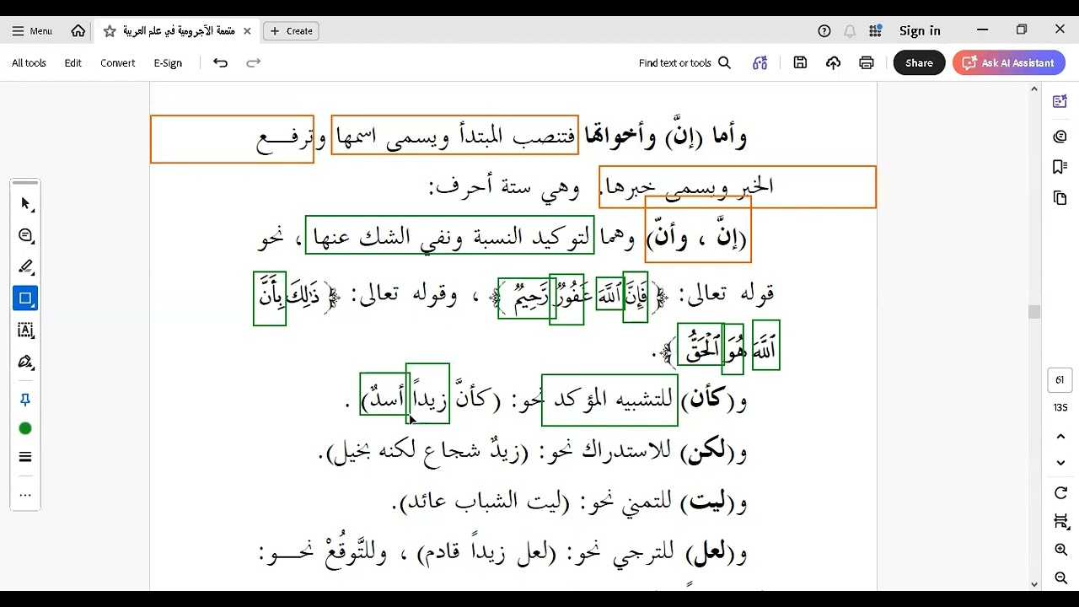Show more quick tools via ellipsis
The width and height of the screenshot is (1079, 607).
coord(25,495)
